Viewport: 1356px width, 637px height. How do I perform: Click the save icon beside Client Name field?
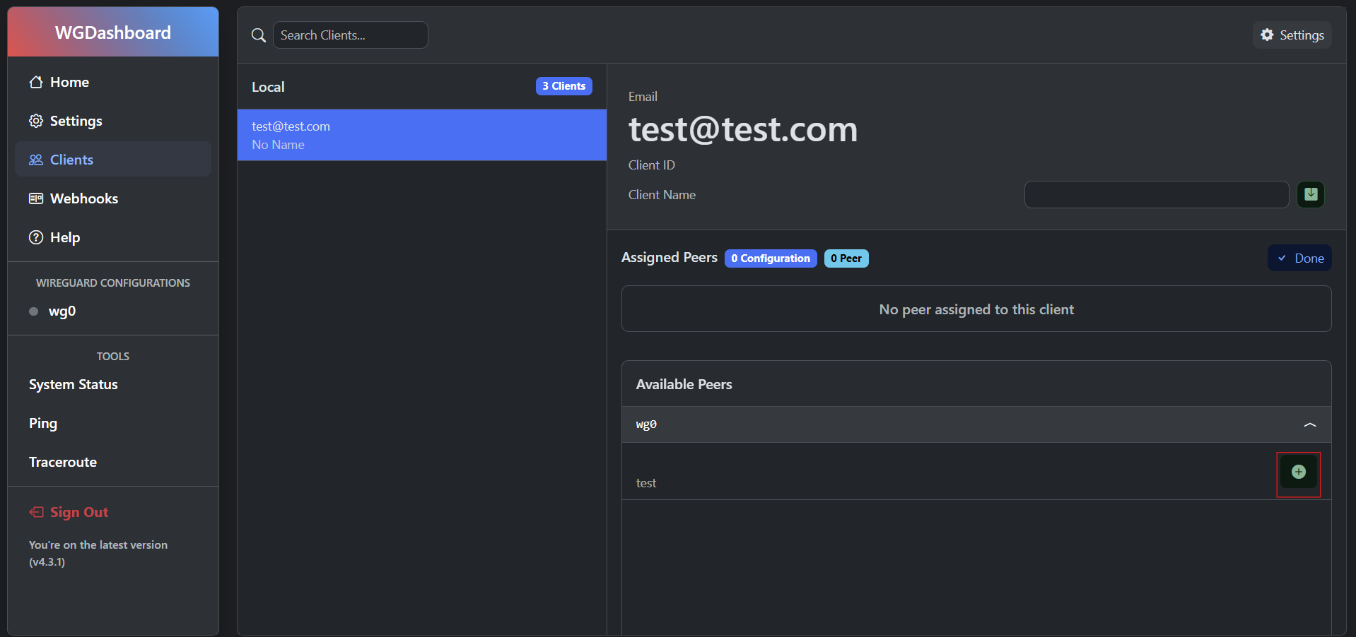[1310, 194]
